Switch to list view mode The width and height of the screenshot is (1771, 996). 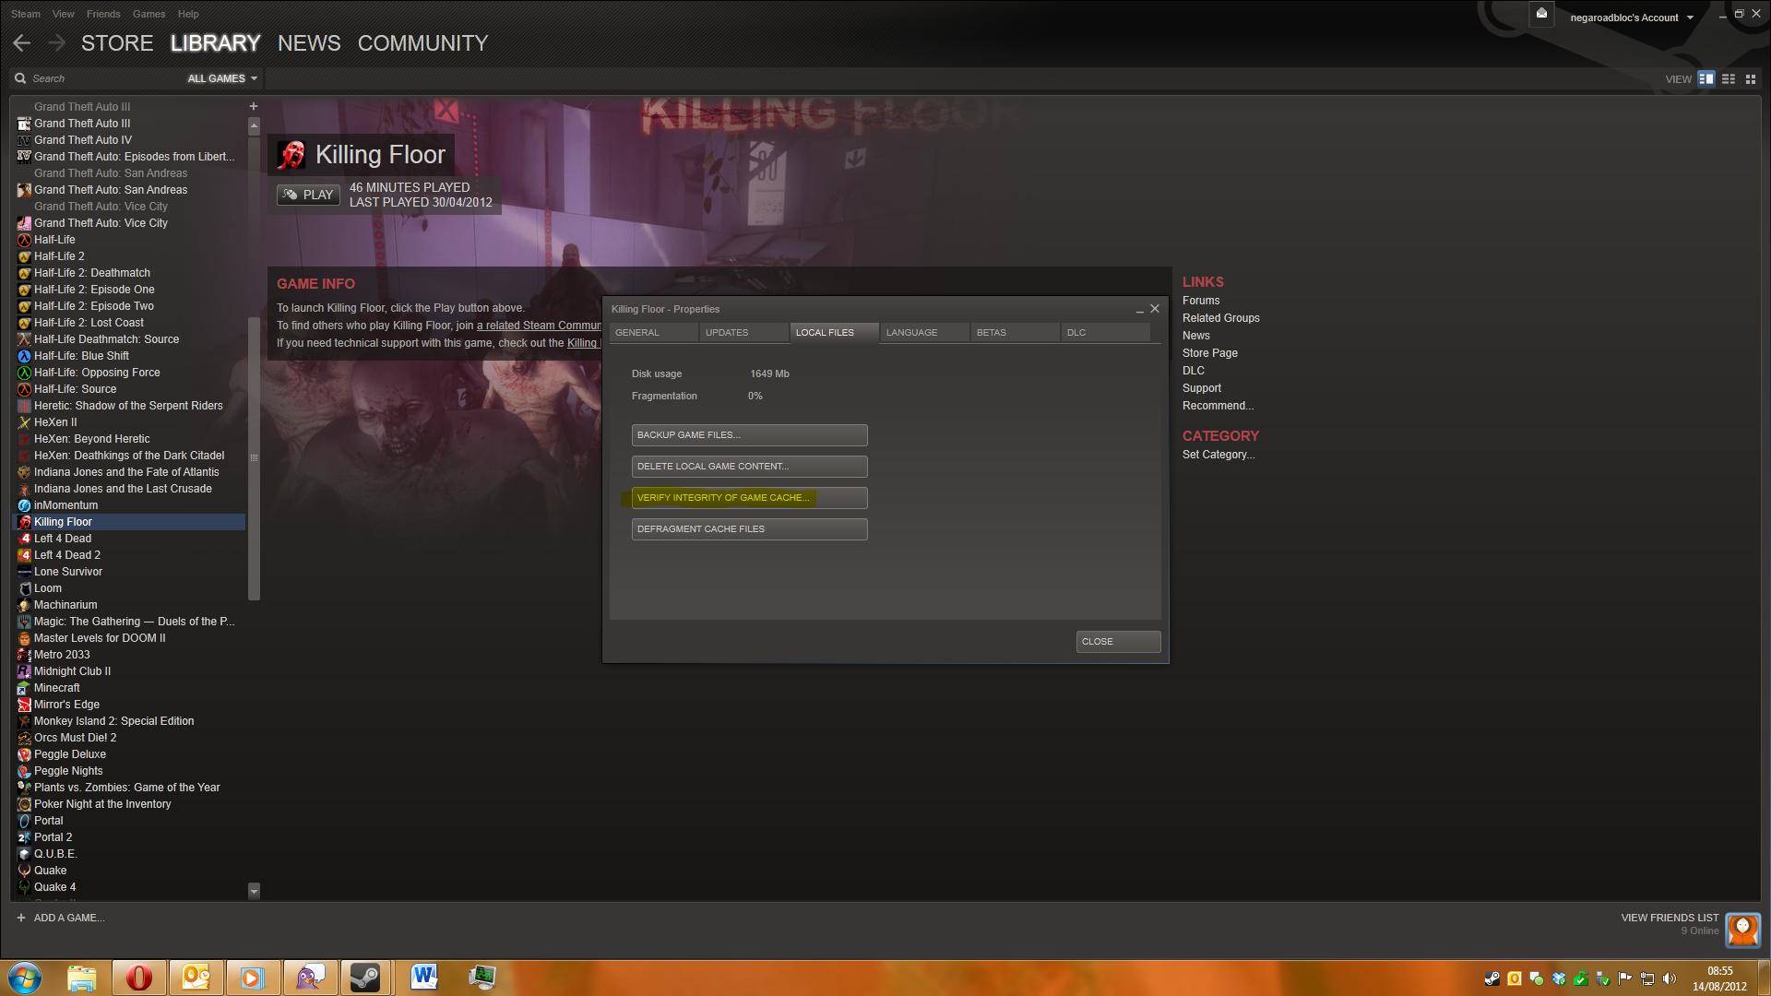[1729, 79]
